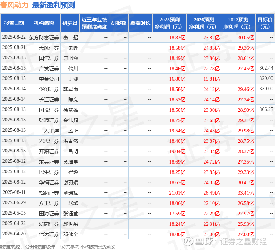Click 2027 forecast value 30.41亿

[x=246, y=182]
